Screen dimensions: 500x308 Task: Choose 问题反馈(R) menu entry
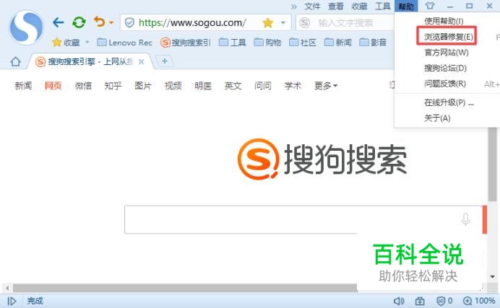[x=445, y=84]
